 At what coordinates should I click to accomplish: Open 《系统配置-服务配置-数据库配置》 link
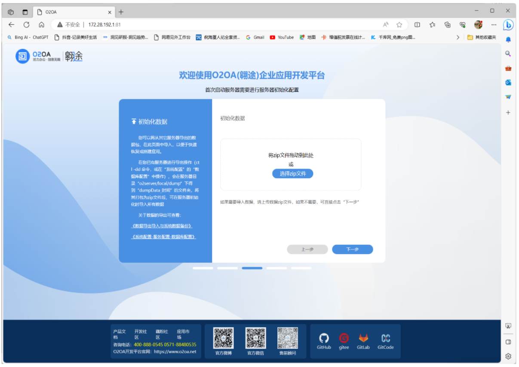pyautogui.click(x=163, y=237)
